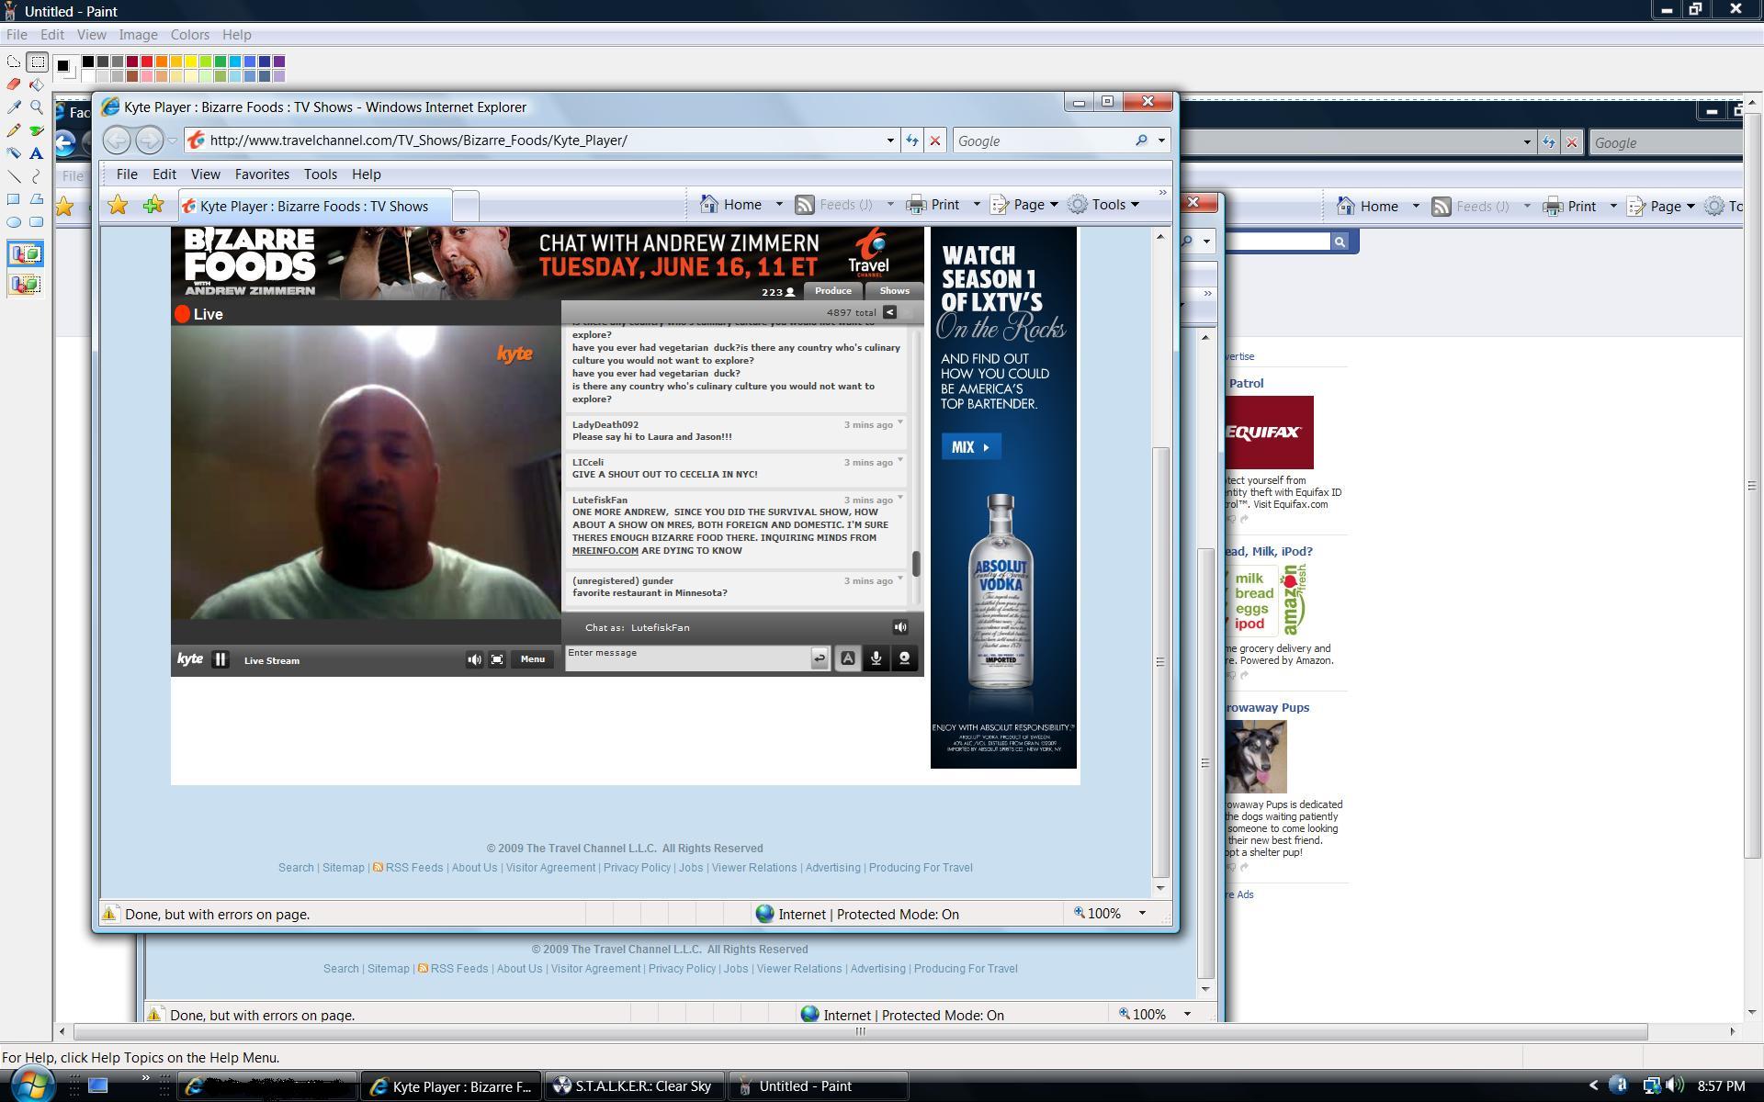Open the Windows Start button
This screenshot has height=1102, width=1764.
pos(32,1085)
